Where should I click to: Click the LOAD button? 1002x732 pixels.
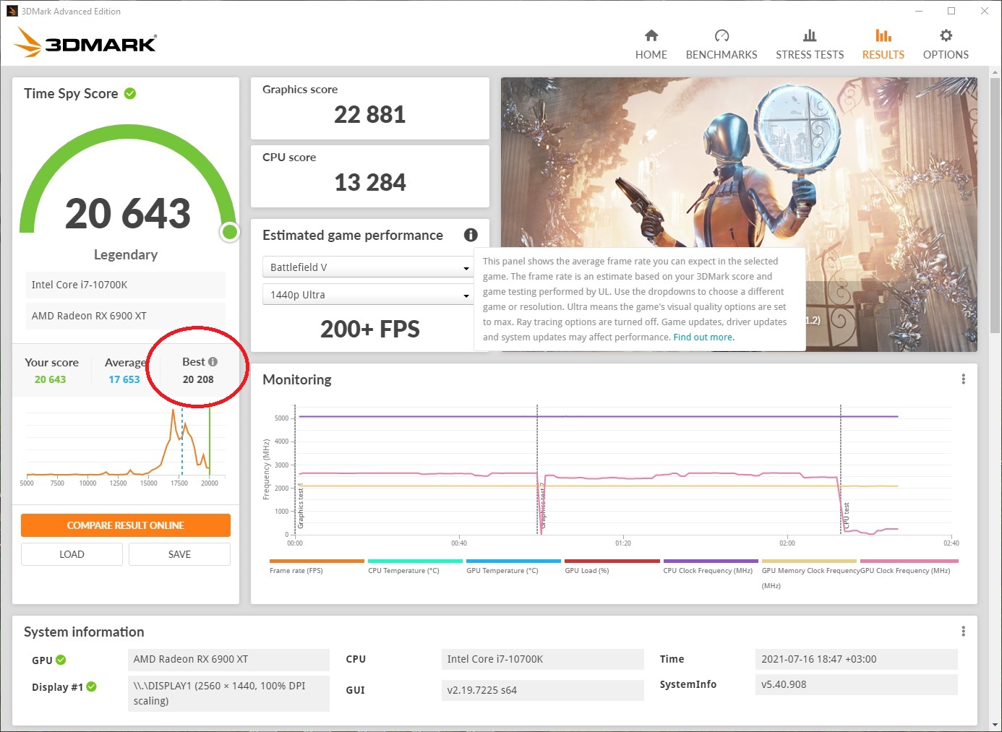tap(72, 554)
